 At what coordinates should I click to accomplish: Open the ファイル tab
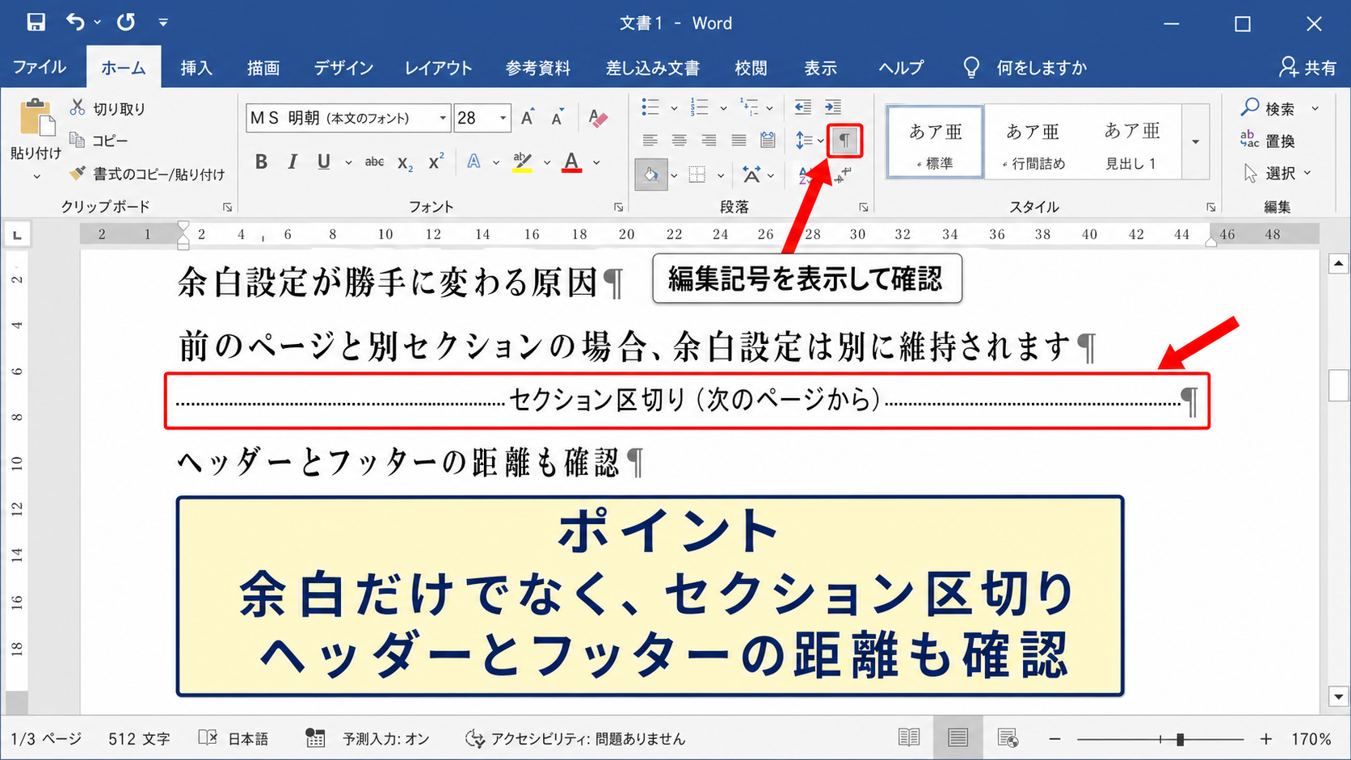[40, 67]
